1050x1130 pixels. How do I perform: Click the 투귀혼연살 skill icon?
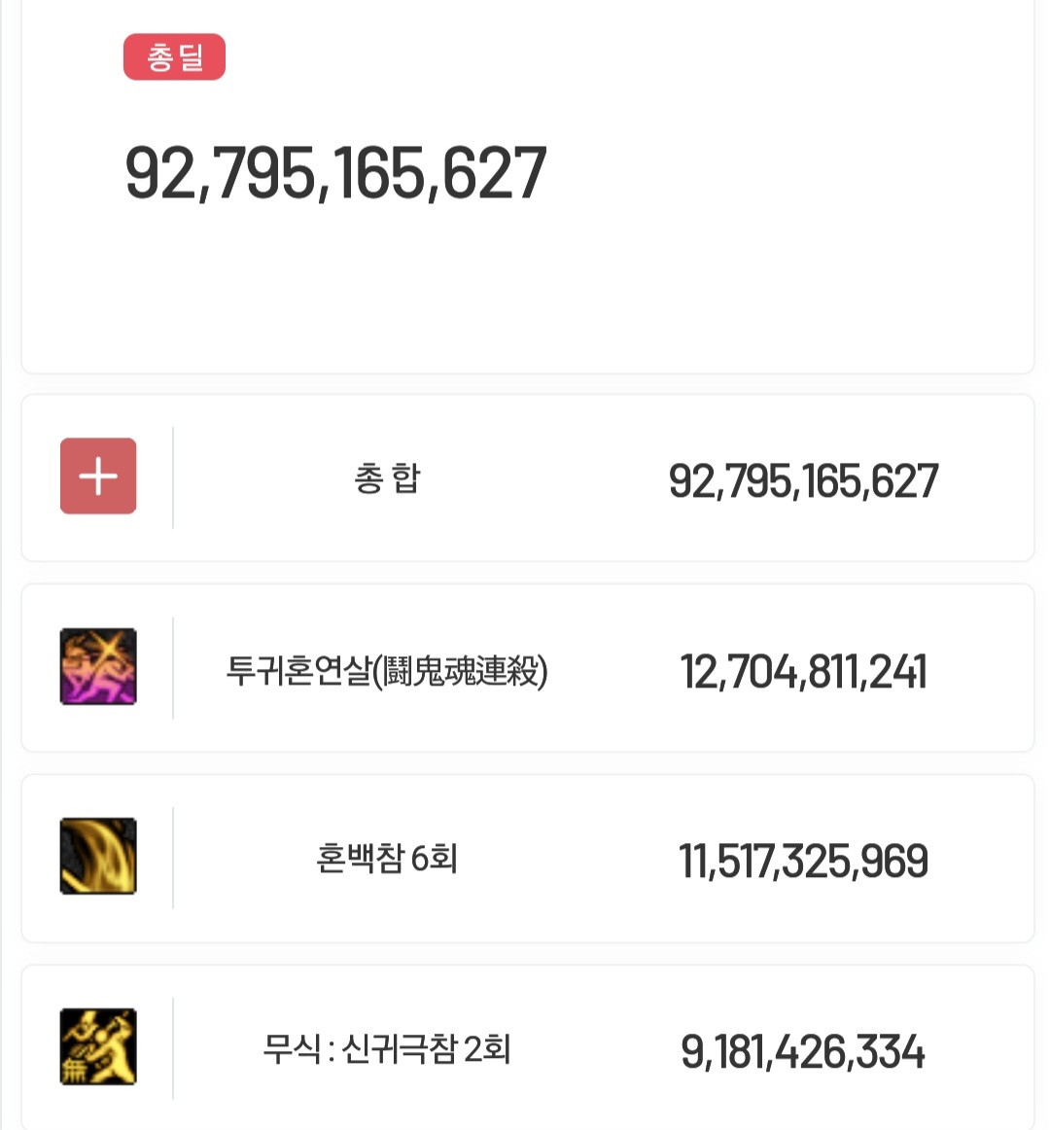point(98,666)
